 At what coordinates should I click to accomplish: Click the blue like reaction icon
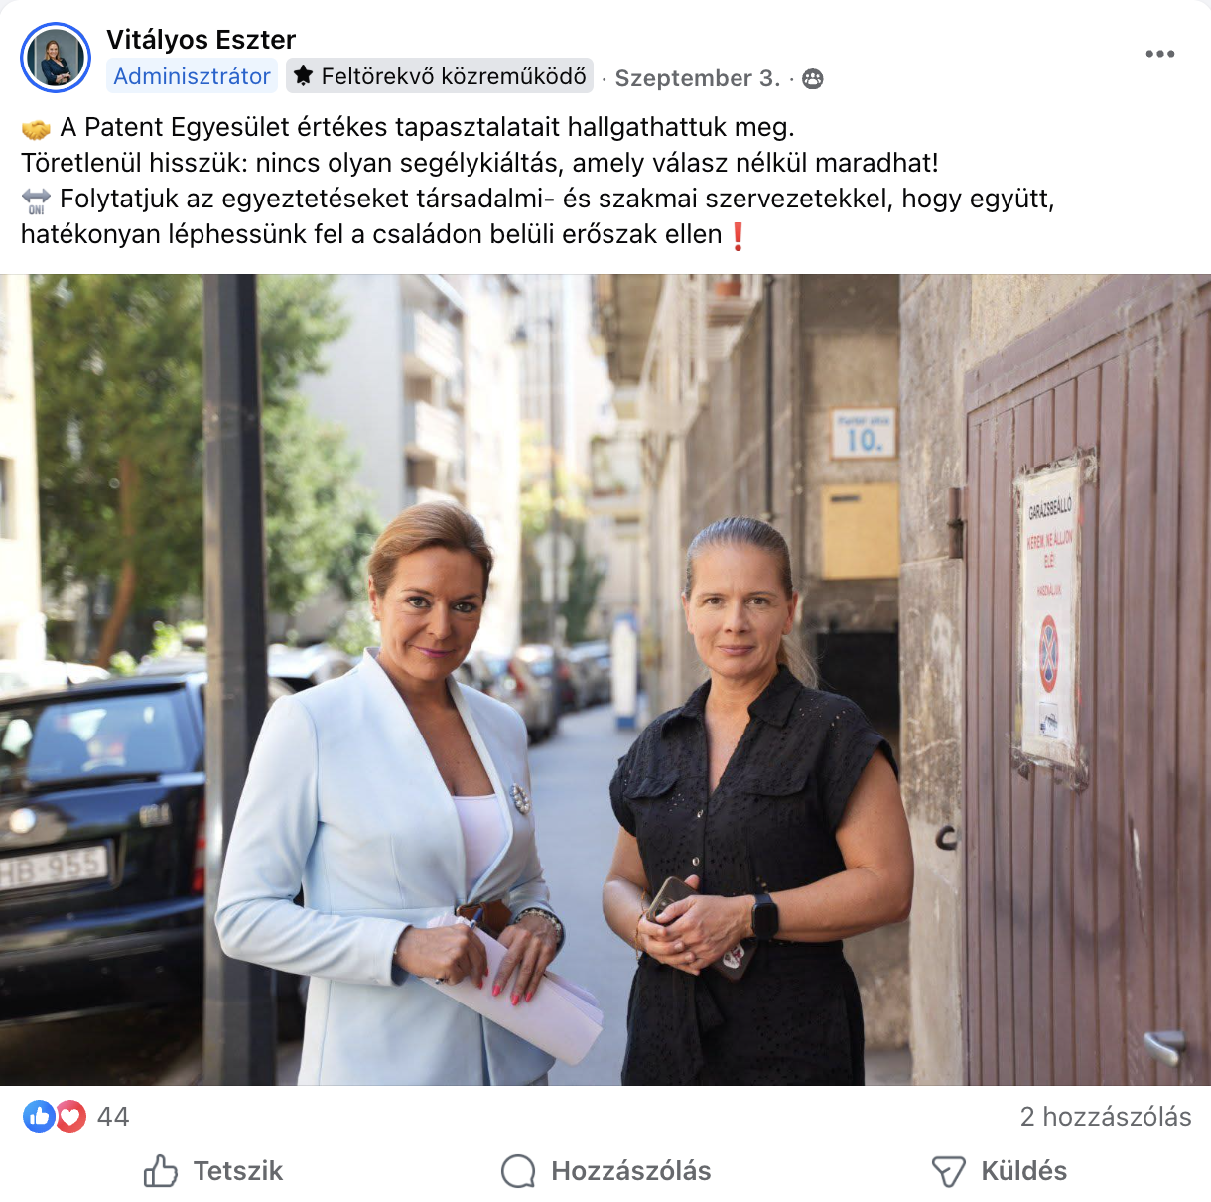click(39, 1117)
